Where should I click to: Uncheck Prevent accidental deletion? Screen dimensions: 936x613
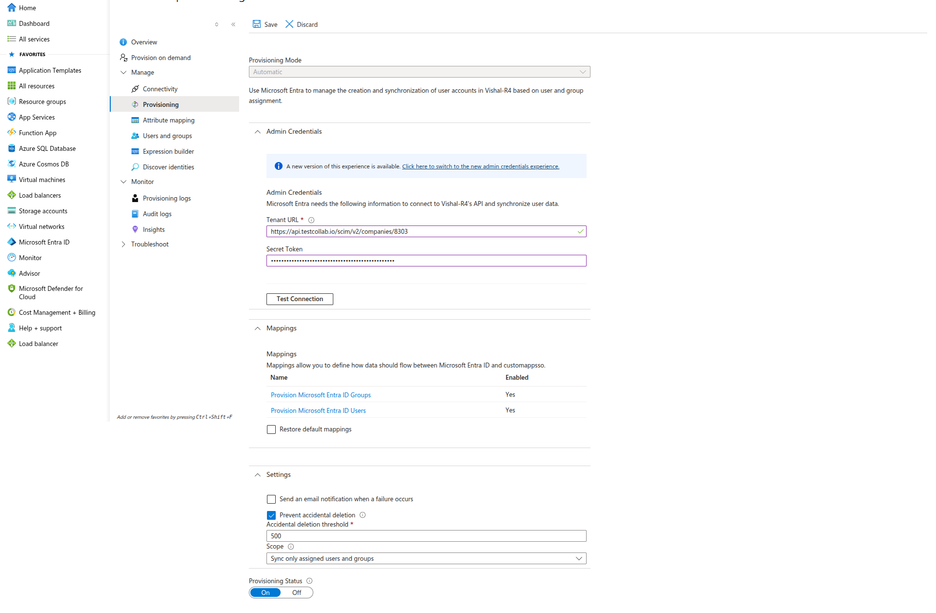coord(271,515)
